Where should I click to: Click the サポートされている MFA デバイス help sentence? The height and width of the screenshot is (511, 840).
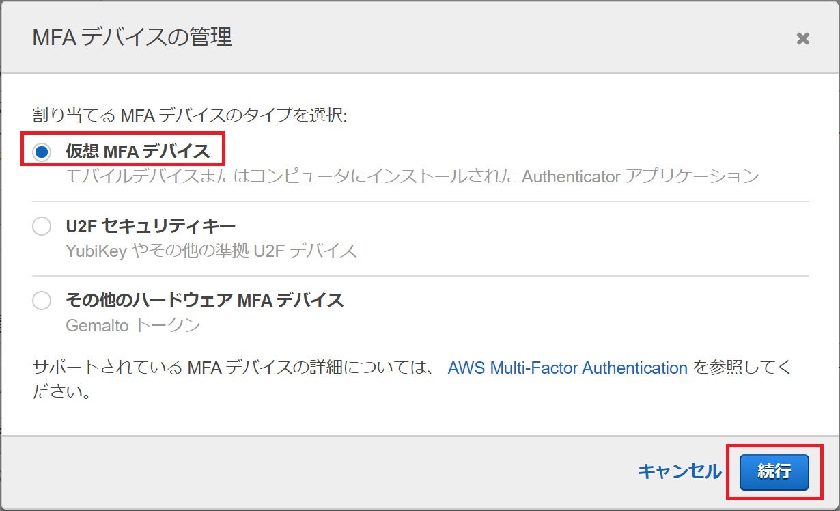[232, 368]
